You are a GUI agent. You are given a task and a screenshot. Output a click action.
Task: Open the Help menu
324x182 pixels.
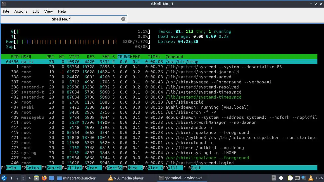point(62,11)
